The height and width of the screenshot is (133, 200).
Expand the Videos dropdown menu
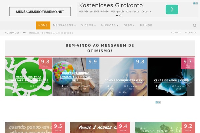pos(89,26)
